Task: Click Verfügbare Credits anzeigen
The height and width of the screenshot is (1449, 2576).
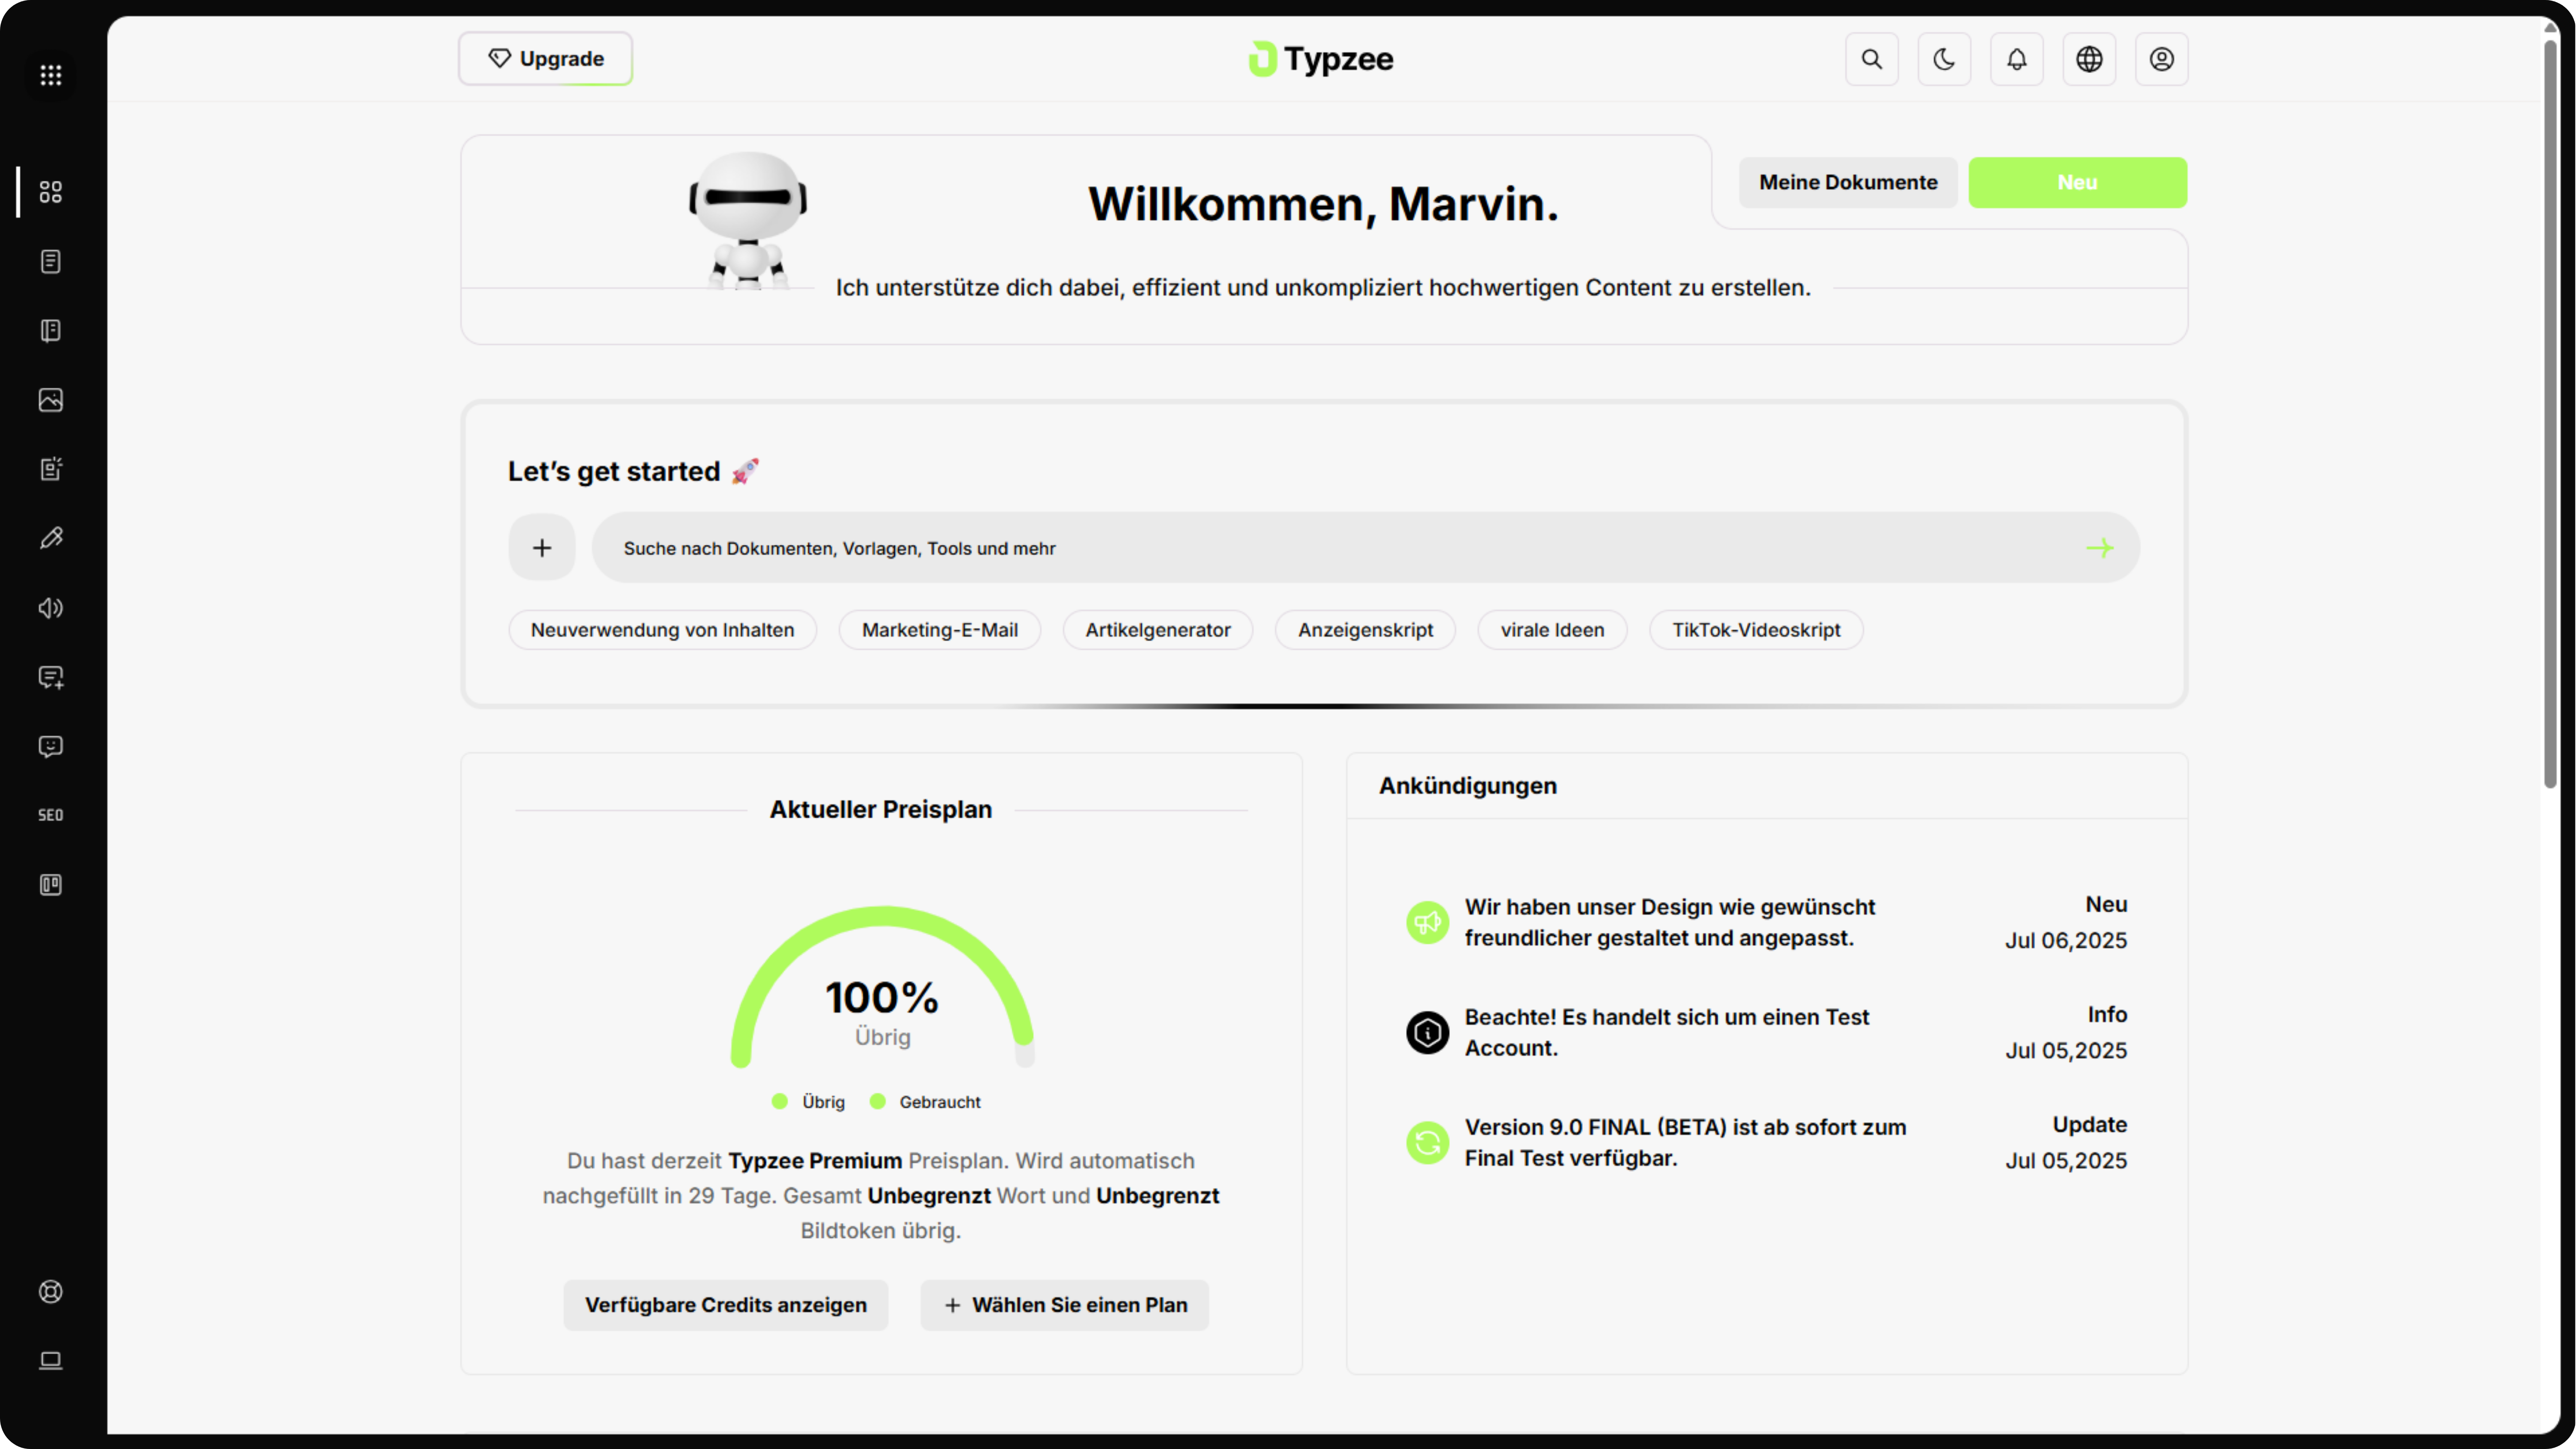Action: [725, 1305]
